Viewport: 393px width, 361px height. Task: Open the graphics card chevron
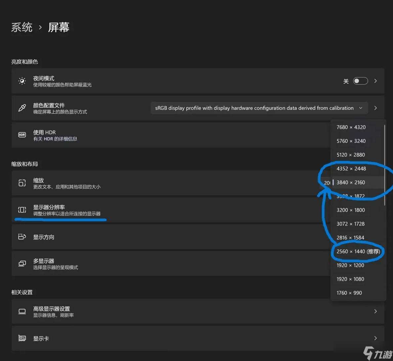tap(375, 338)
